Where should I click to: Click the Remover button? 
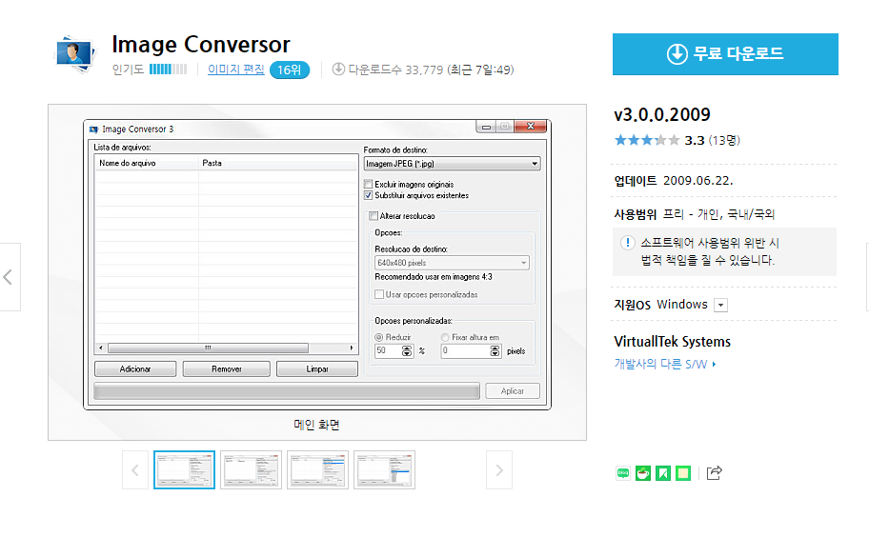[226, 368]
